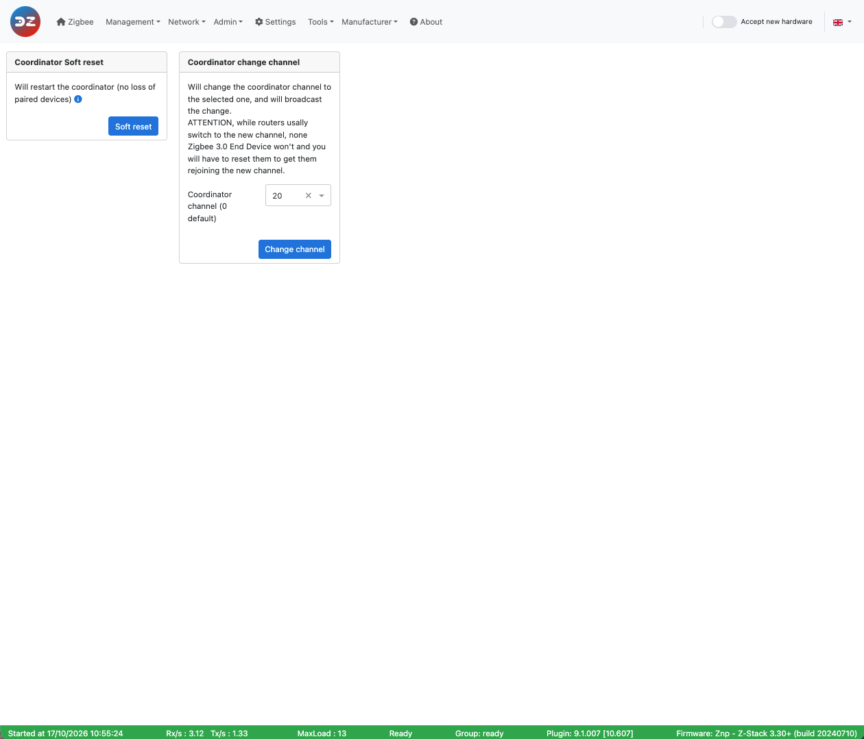Click the question mark About icon
The width and height of the screenshot is (864, 739).
point(413,22)
